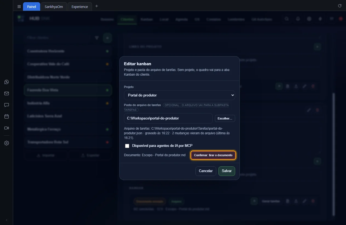Click the filter funnel icon in the background client list
The width and height of the screenshot is (346, 225).
point(97,38)
